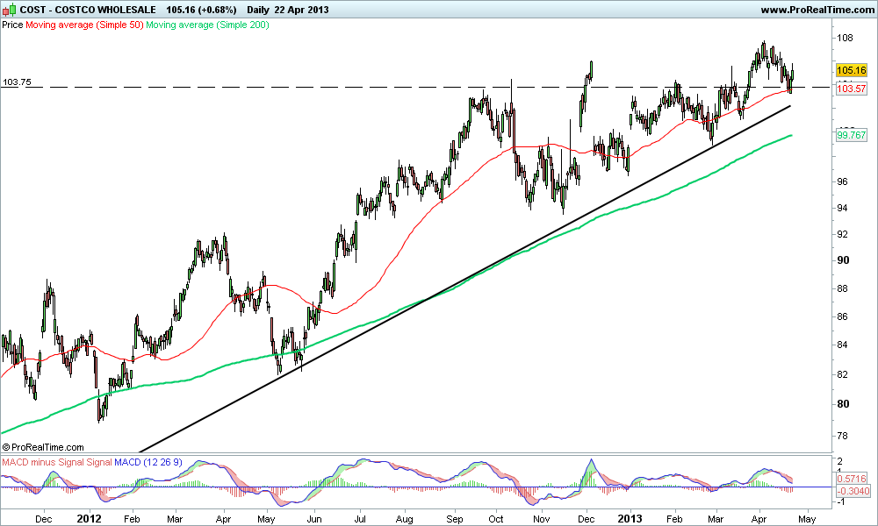
Task: Click the Nov month label
Action: click(542, 519)
